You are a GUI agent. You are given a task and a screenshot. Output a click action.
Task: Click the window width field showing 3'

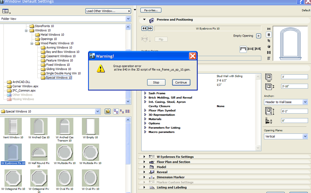coord(294,77)
